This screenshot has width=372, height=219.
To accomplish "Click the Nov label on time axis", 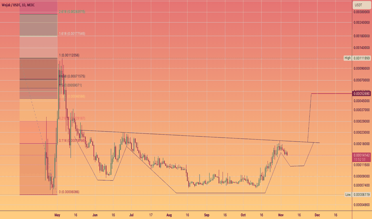I will pos(281,215).
